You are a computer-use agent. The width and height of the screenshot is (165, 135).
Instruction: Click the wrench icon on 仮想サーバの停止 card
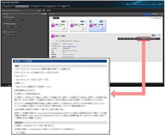tap(65, 29)
